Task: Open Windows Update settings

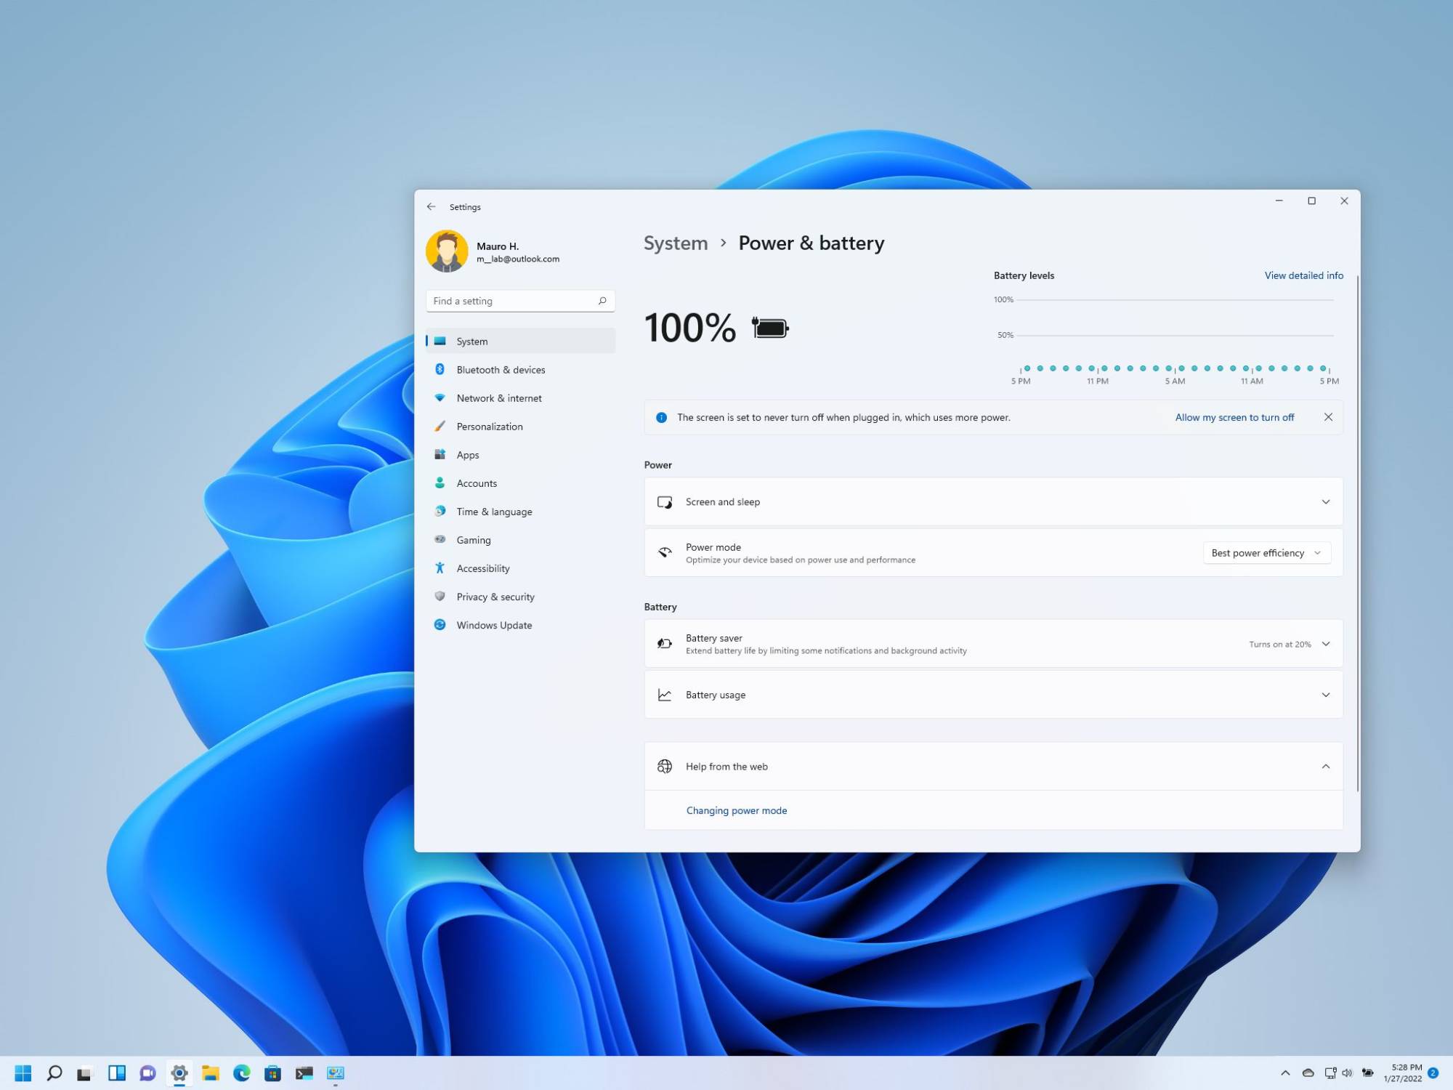Action: [x=494, y=624]
